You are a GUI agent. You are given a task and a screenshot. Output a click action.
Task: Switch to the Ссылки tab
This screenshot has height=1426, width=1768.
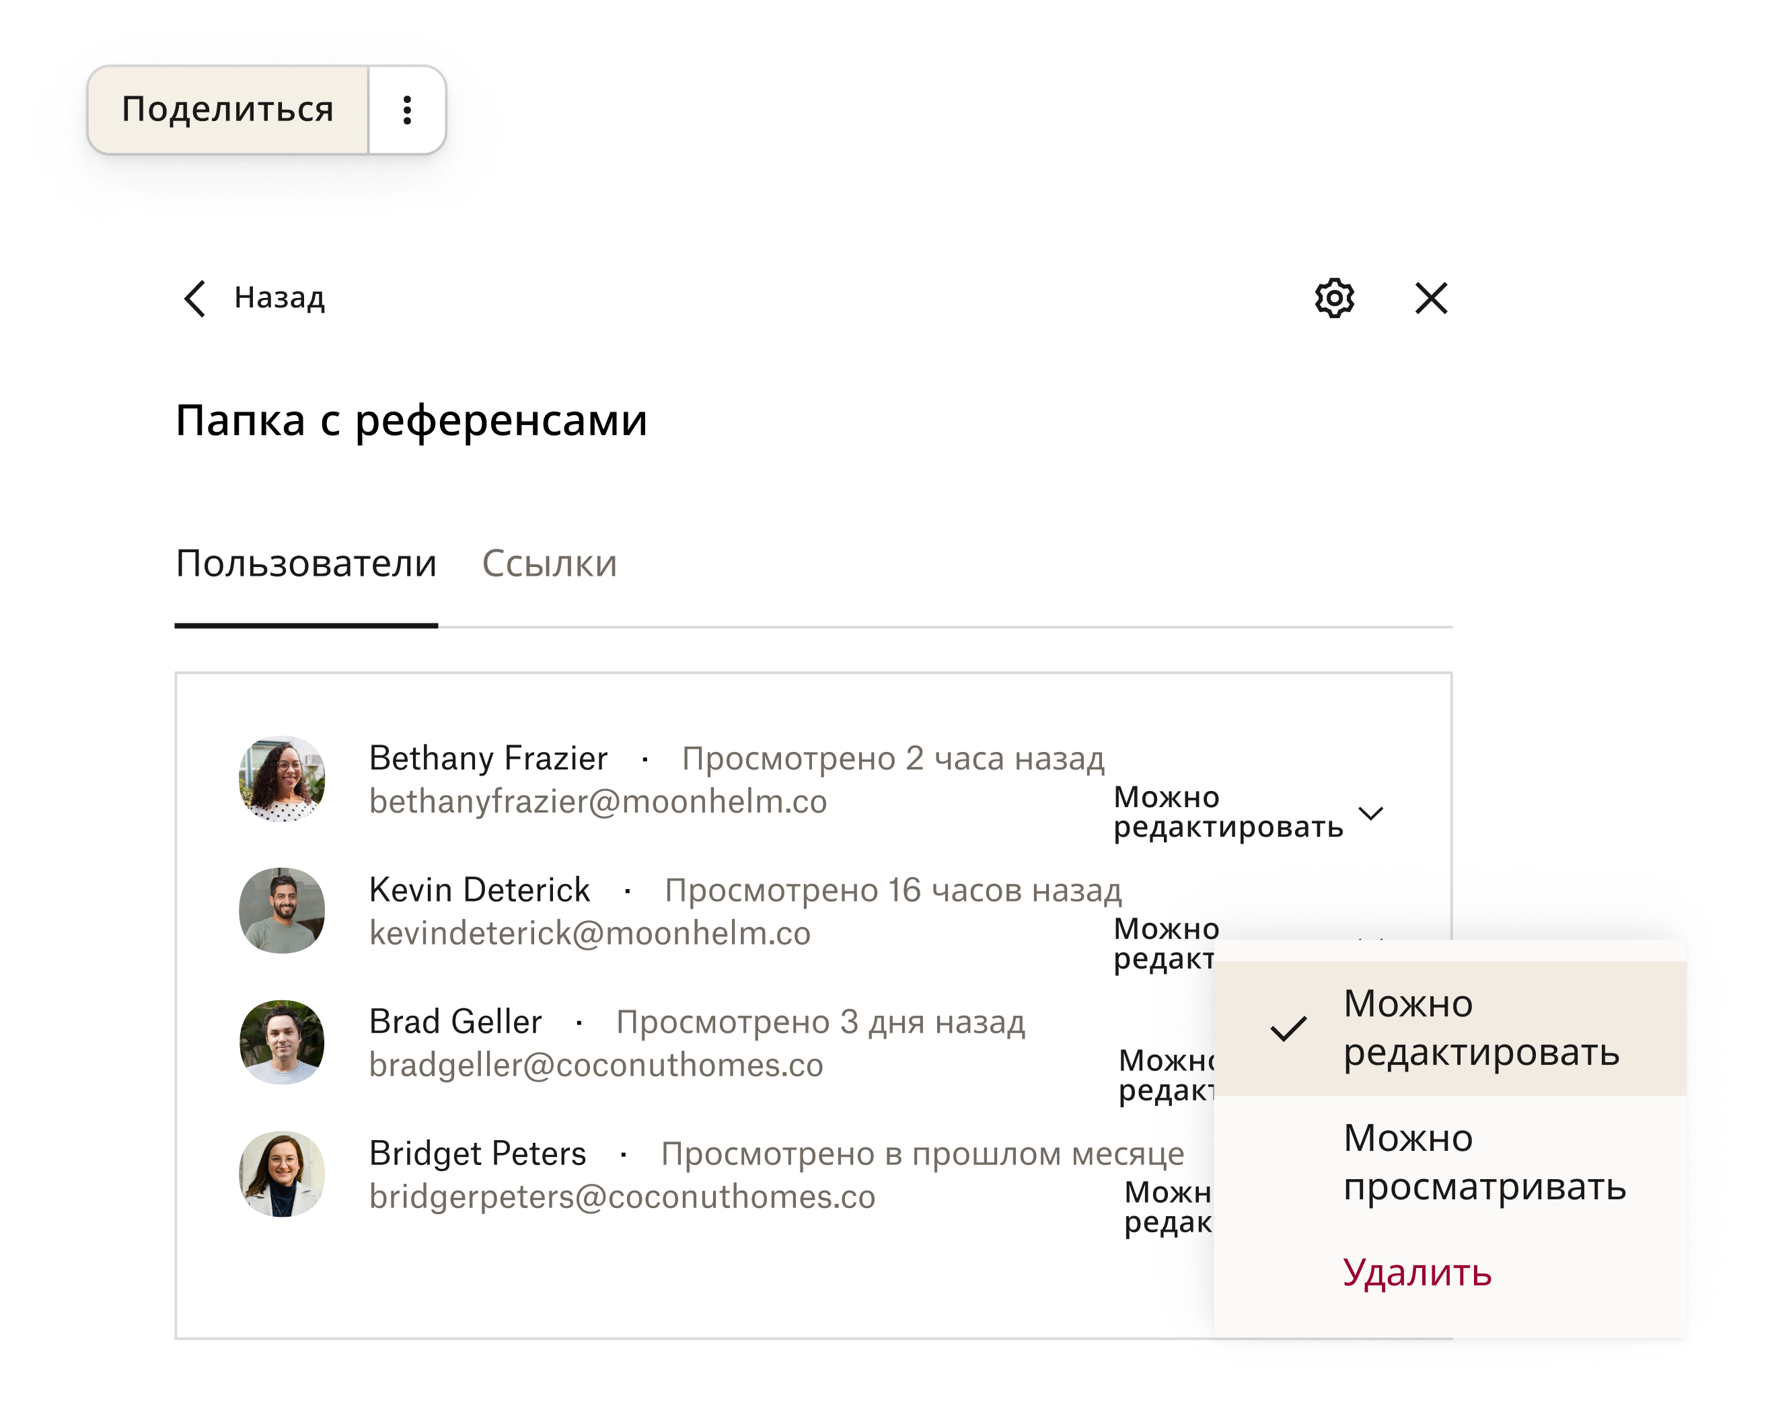[549, 564]
